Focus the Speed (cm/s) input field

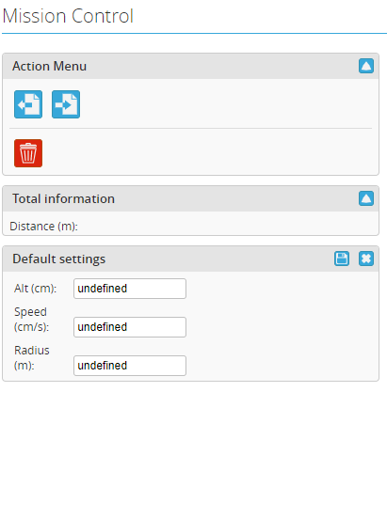click(130, 327)
